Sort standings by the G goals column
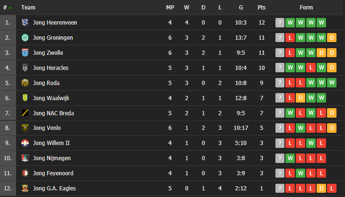This screenshot has height=197, width=345. [241, 8]
